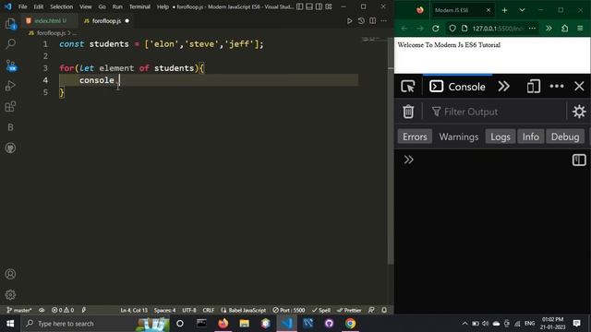Screen dimensions: 591x332
Task: Open the editor More Actions ellipsis
Action: 384,20
